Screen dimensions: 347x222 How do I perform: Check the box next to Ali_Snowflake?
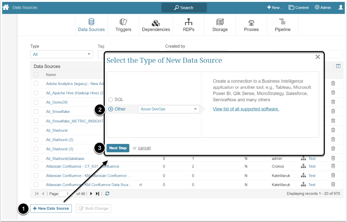(x=36, y=111)
